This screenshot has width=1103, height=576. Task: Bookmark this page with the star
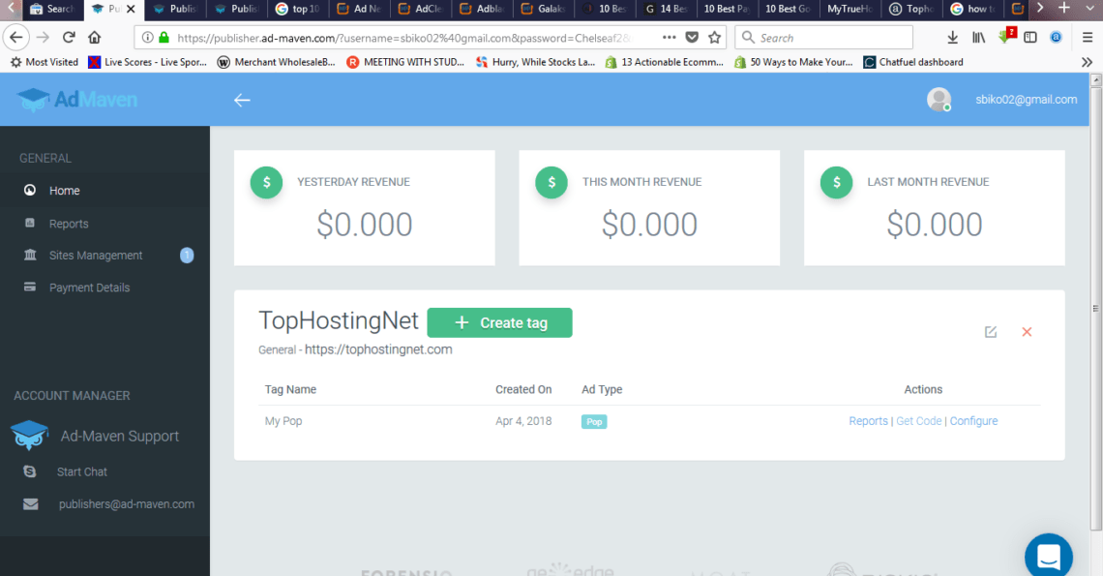coord(715,38)
